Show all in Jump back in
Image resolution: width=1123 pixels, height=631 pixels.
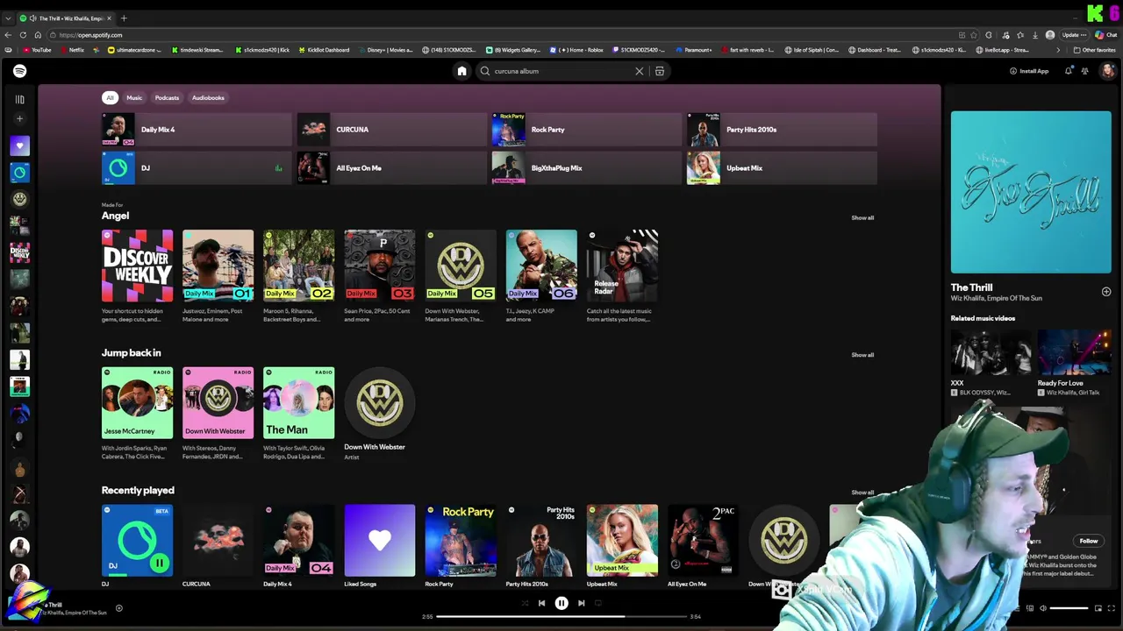pos(862,355)
